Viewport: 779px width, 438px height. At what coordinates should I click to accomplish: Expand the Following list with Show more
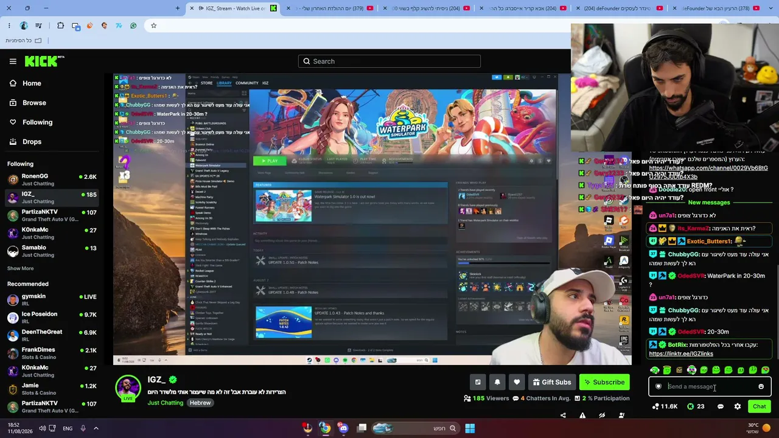click(20, 268)
